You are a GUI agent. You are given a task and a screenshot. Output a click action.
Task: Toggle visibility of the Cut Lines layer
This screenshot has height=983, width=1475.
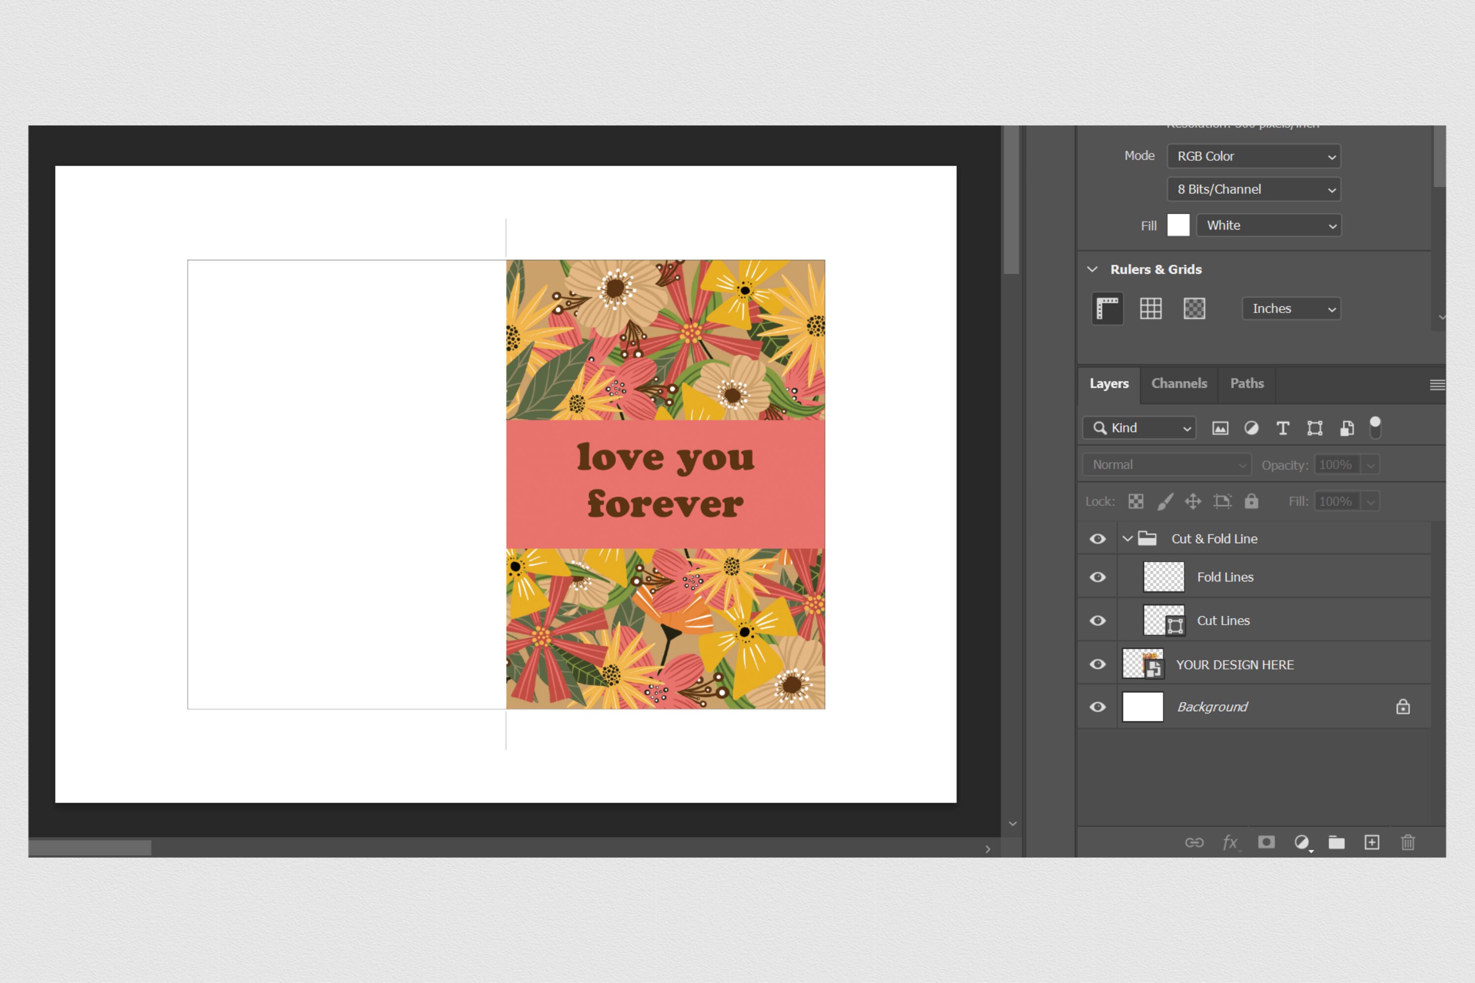(x=1097, y=620)
